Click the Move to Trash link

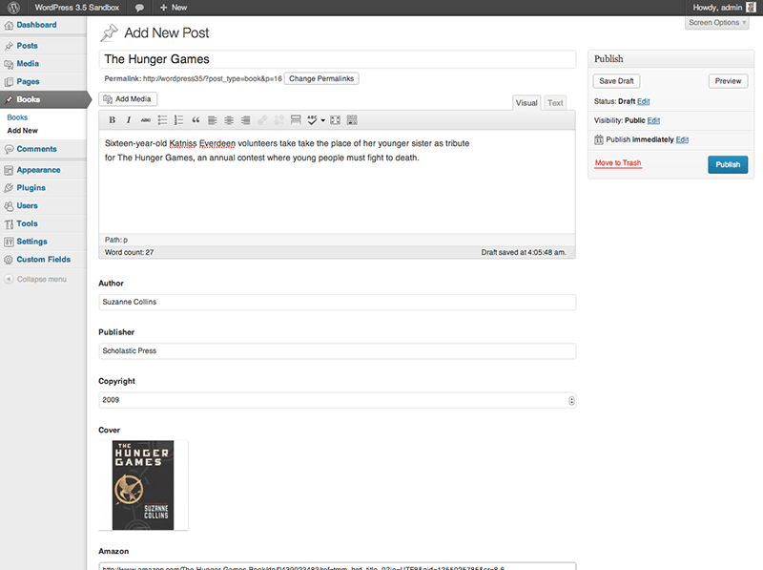click(618, 162)
